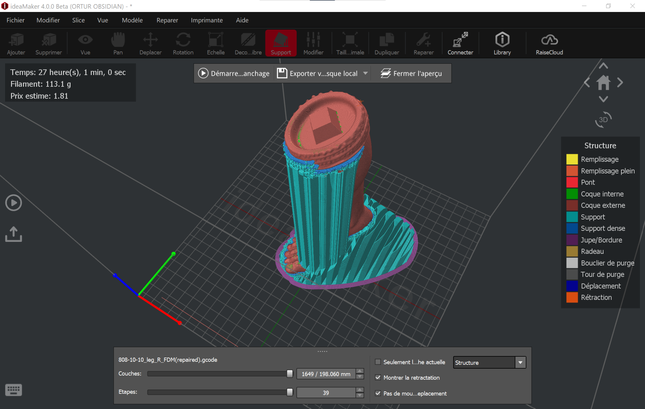Screen dimensions: 645x409
Task: Expand the export options dropdown arrow
Action: [365, 73]
